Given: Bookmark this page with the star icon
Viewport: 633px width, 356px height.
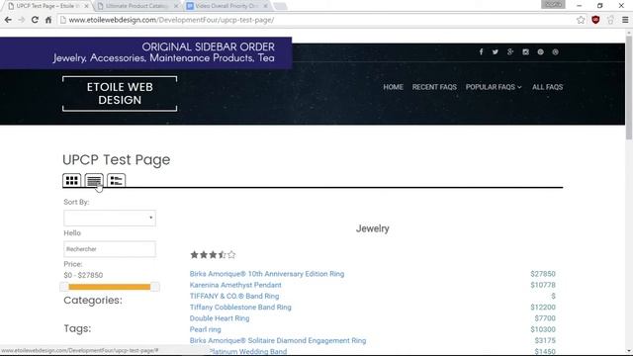Looking at the screenshot, I should (581, 20).
